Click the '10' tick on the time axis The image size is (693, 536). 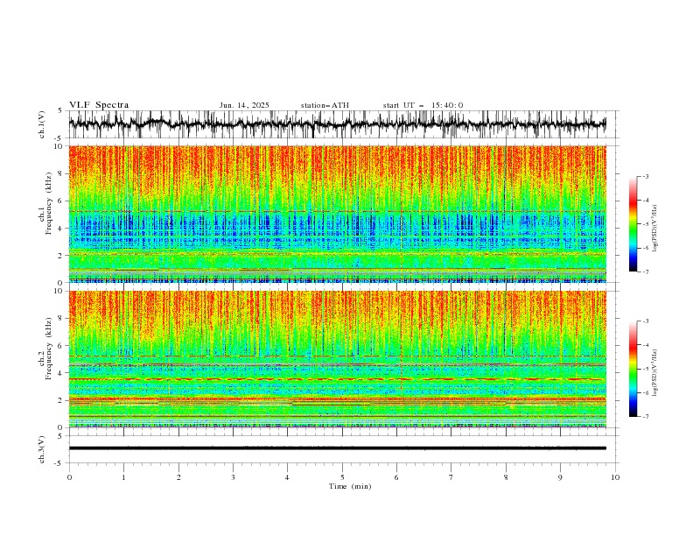615,477
